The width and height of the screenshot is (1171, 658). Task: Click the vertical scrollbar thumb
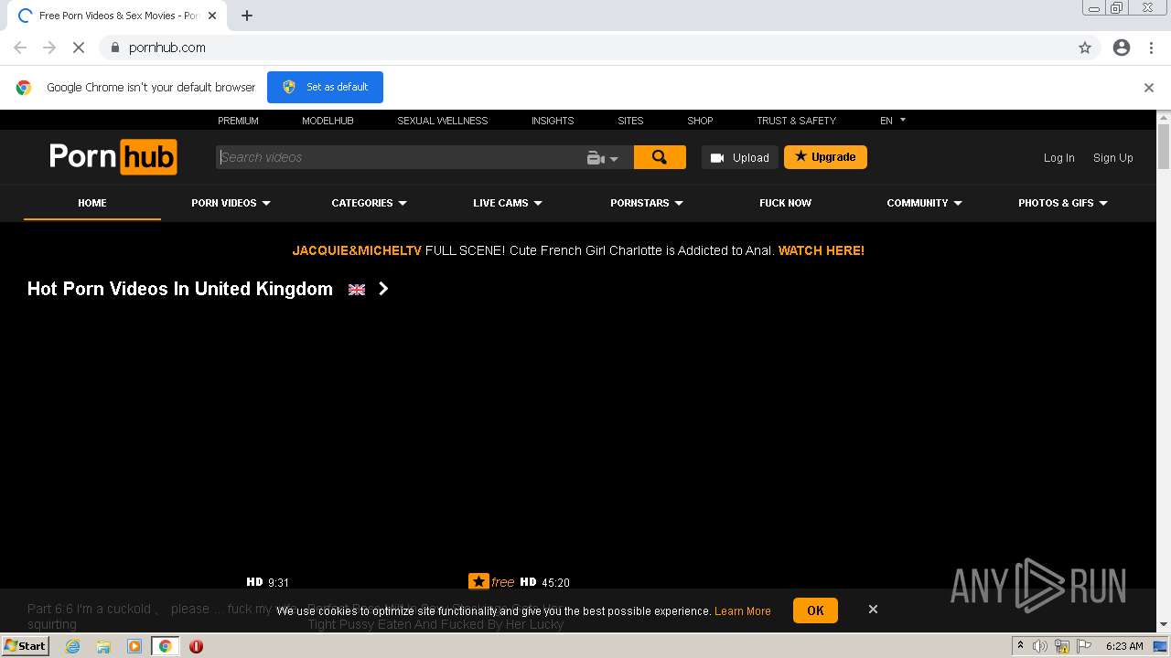pyautogui.click(x=1164, y=146)
